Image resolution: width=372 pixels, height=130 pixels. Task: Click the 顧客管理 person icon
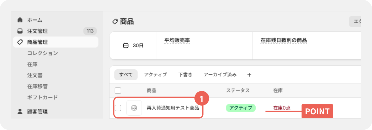pyautogui.click(x=20, y=111)
